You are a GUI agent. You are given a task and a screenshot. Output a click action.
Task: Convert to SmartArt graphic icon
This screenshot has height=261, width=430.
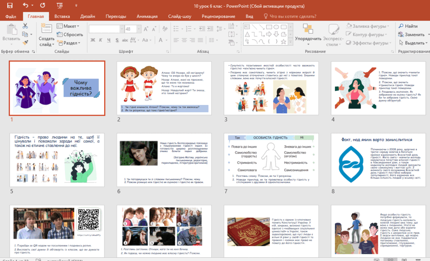point(232,43)
